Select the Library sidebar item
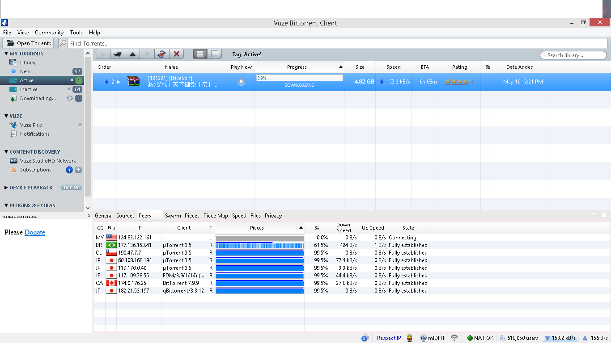 click(28, 63)
